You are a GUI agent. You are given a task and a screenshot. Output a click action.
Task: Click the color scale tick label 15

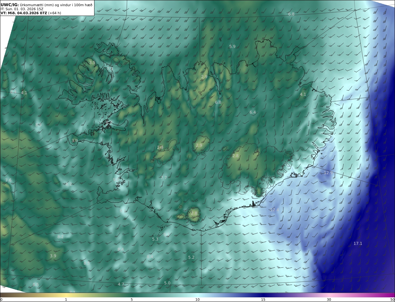(263, 300)
